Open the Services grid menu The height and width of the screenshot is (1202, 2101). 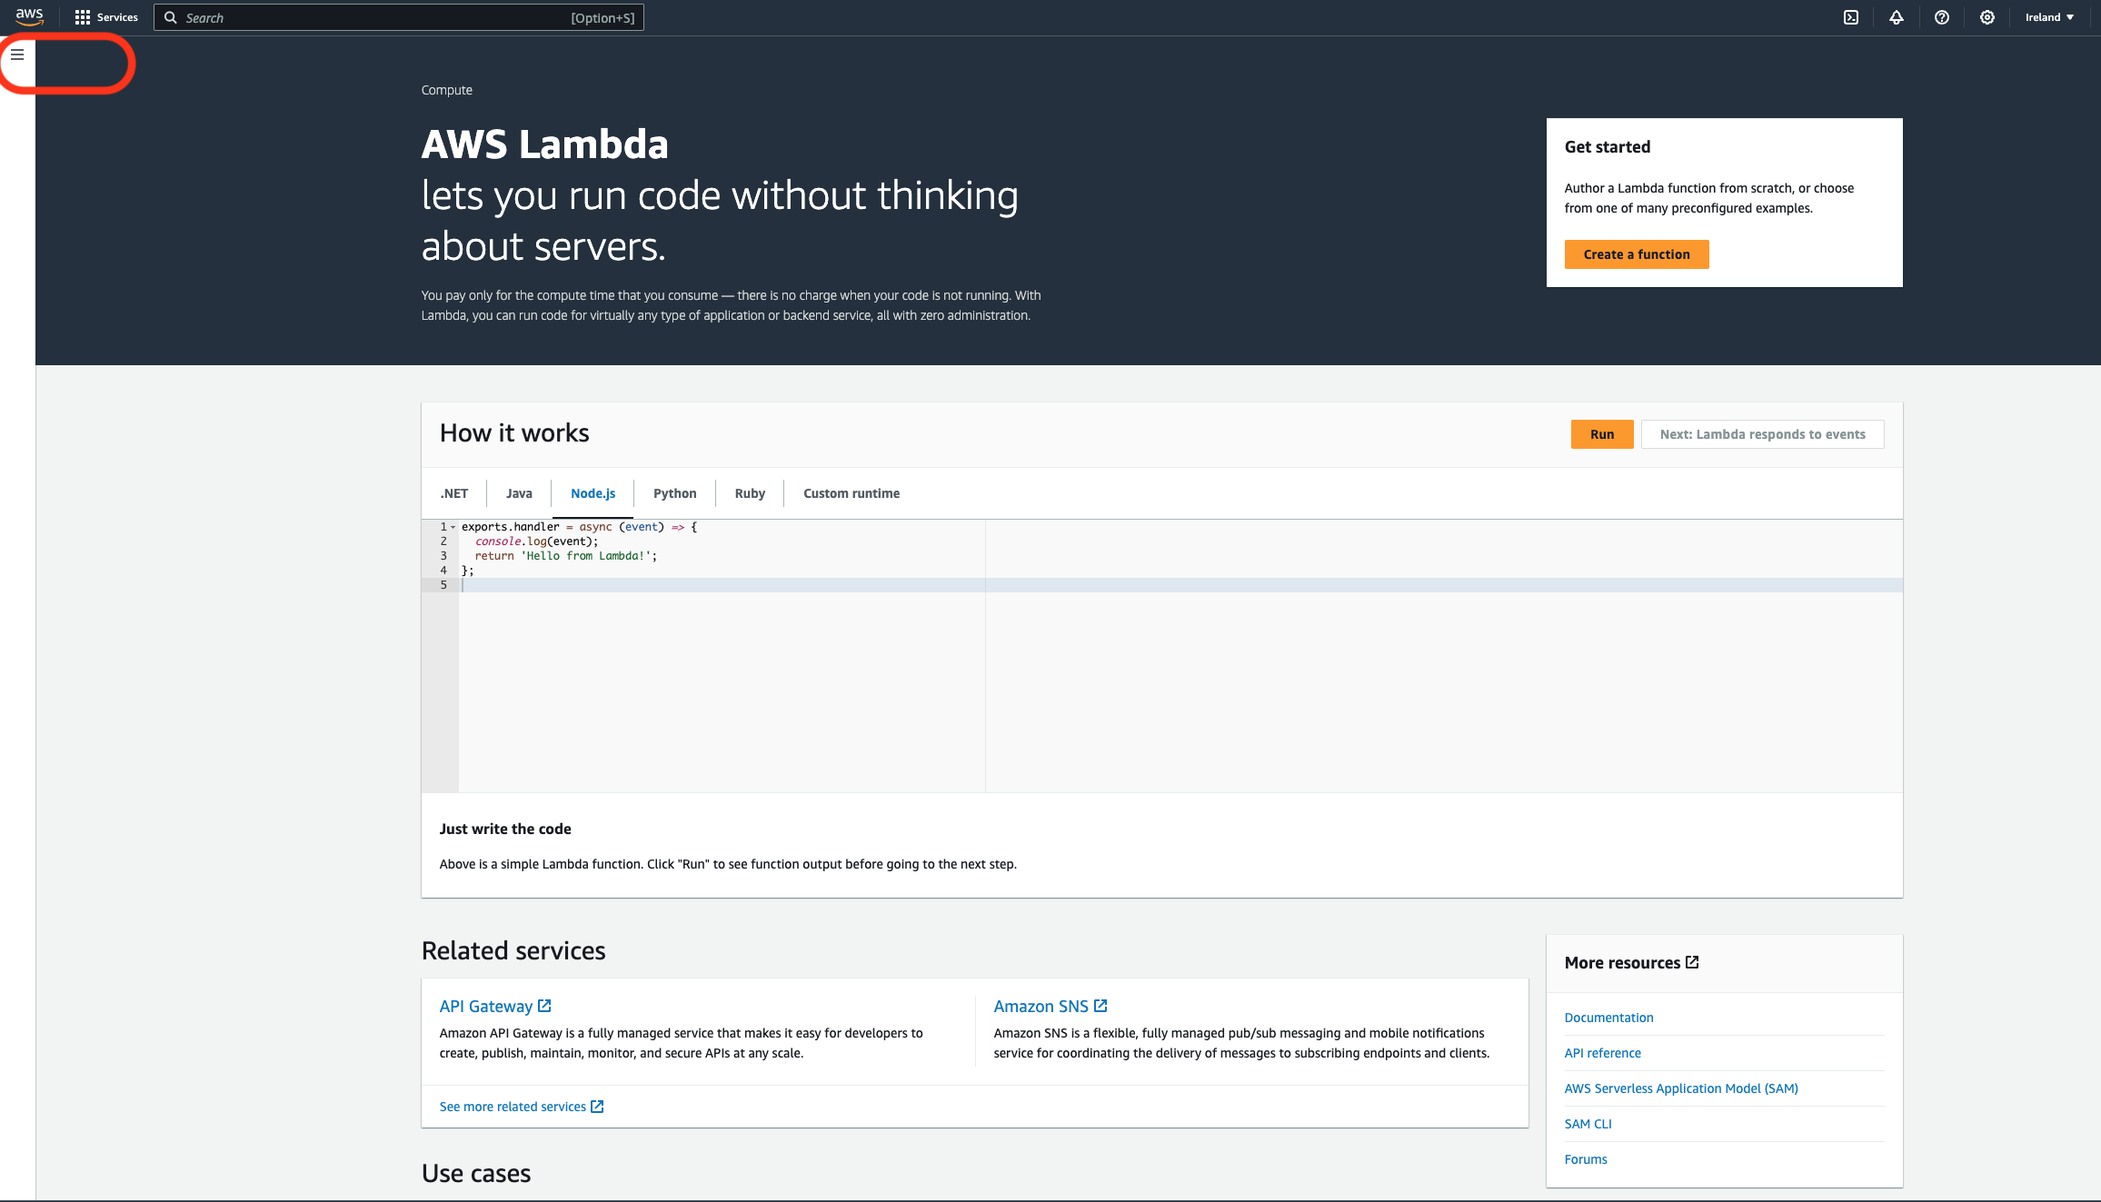click(x=83, y=17)
